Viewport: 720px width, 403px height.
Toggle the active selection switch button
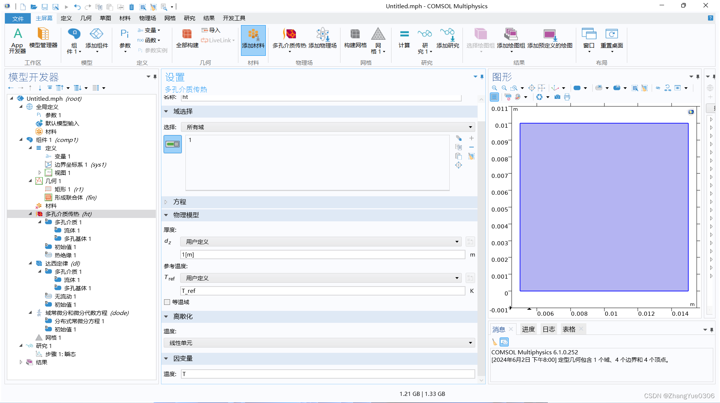[x=173, y=144]
